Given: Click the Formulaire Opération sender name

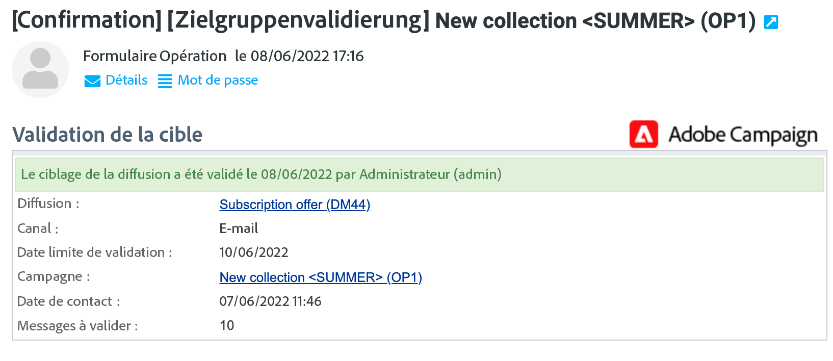Looking at the screenshot, I should (x=154, y=56).
